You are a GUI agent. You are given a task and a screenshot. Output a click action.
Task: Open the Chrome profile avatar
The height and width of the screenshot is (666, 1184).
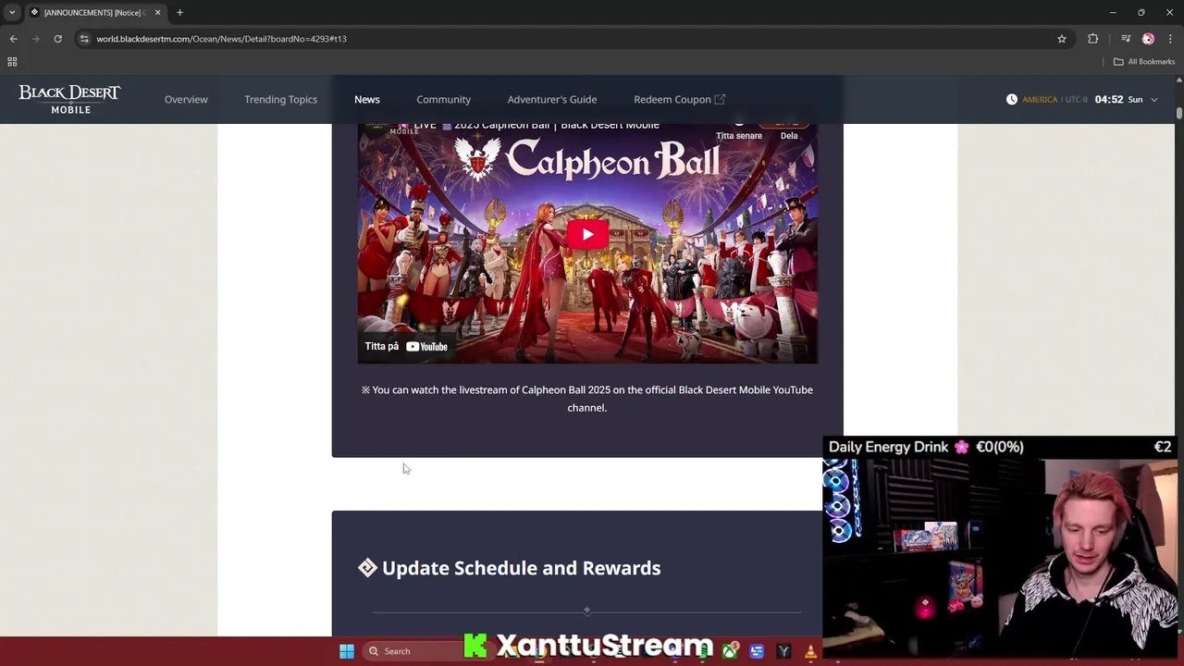click(x=1148, y=39)
